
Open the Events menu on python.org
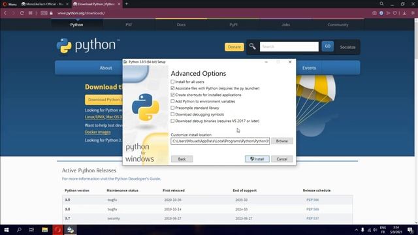coord(309,68)
